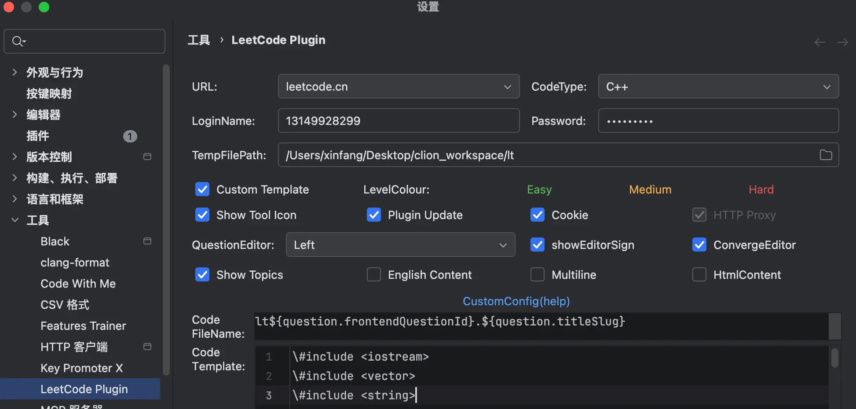856x409 pixels.
Task: Disable showEditorSign checkbox
Action: [538, 245]
